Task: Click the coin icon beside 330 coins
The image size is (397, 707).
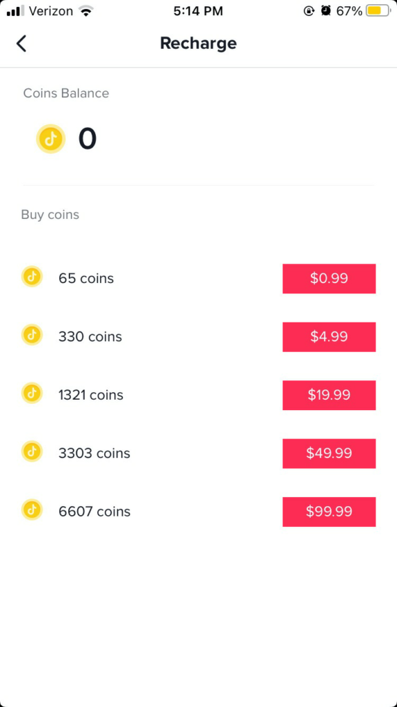Action: [x=32, y=336]
